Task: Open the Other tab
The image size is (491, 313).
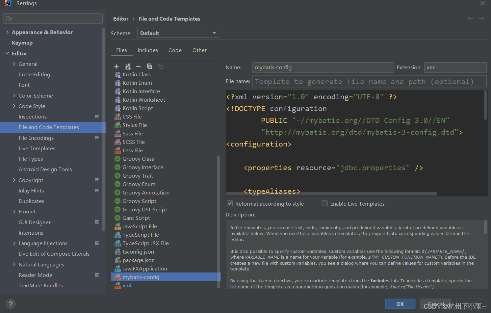Action: point(199,50)
